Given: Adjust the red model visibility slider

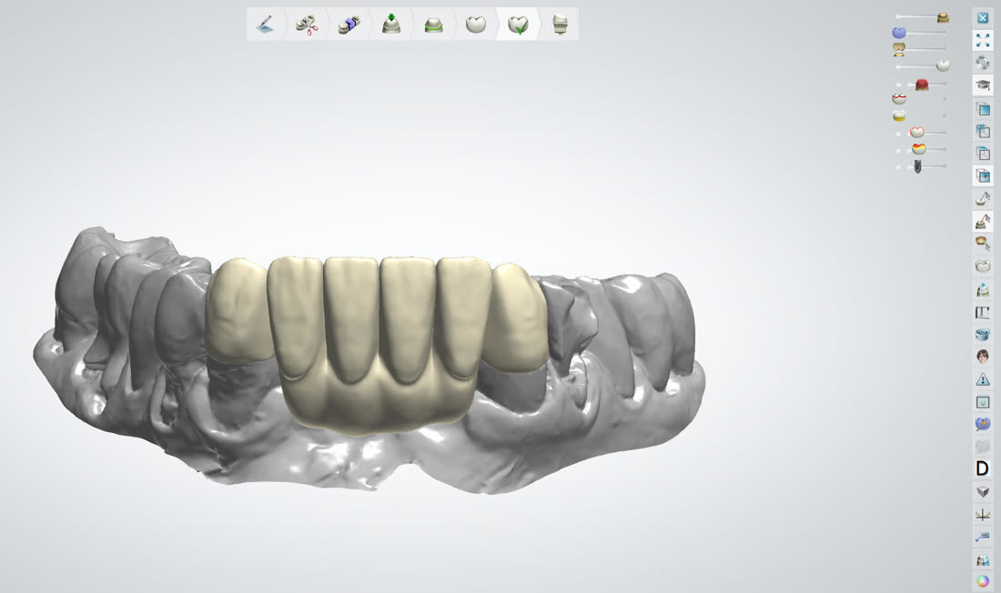Looking at the screenshot, I should (x=922, y=85).
